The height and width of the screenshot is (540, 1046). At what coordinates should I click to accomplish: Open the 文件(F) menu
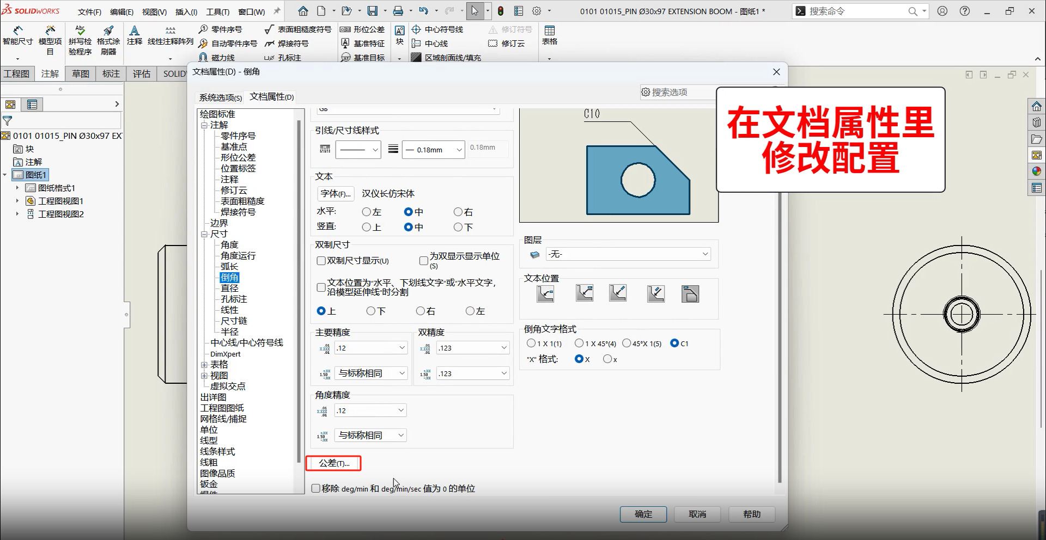(x=89, y=11)
